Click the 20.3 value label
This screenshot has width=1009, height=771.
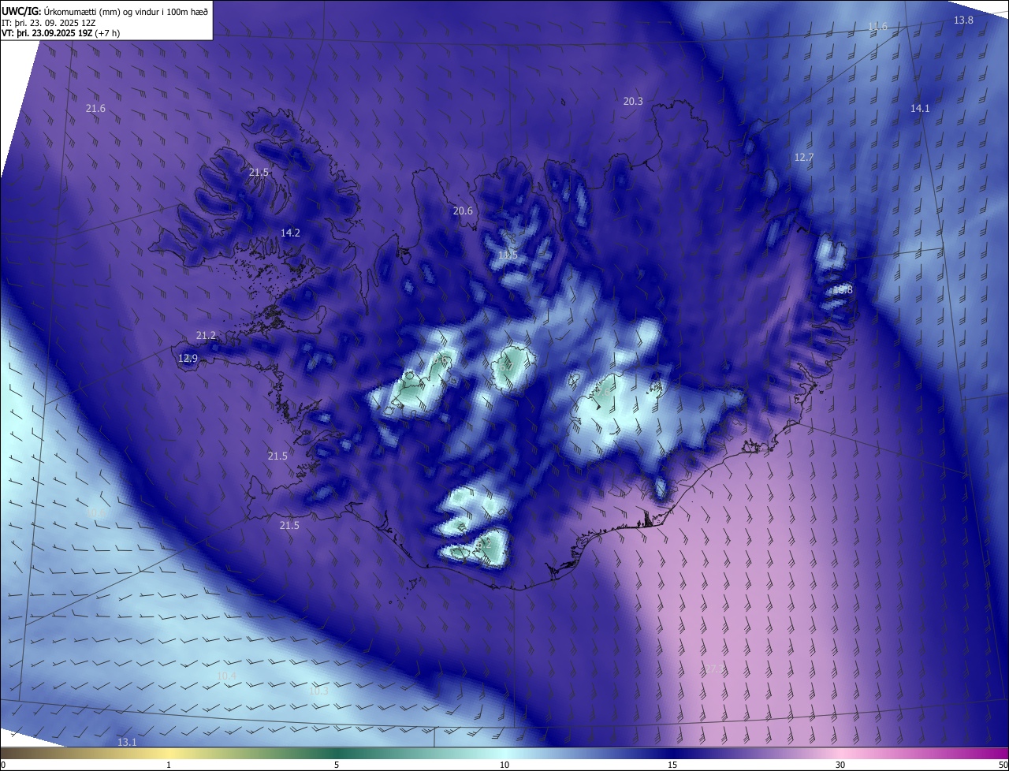click(x=633, y=101)
